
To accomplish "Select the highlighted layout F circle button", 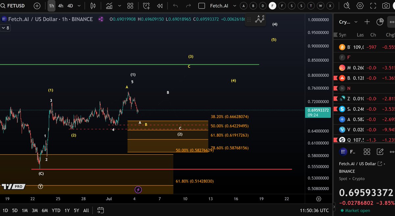I will [x=273, y=6].
